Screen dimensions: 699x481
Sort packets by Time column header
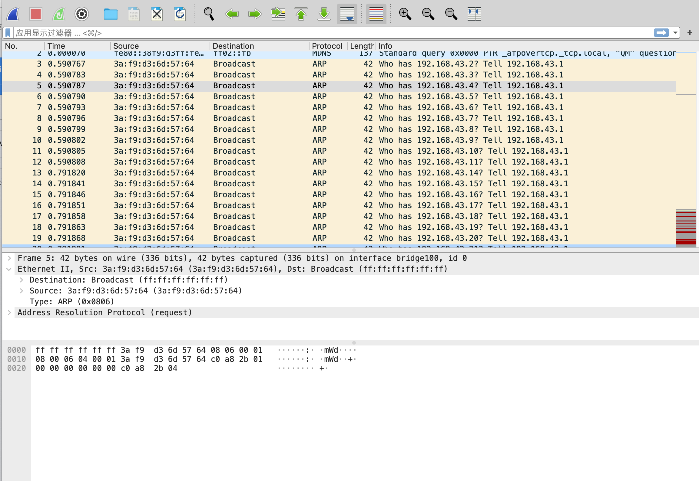tap(56, 46)
